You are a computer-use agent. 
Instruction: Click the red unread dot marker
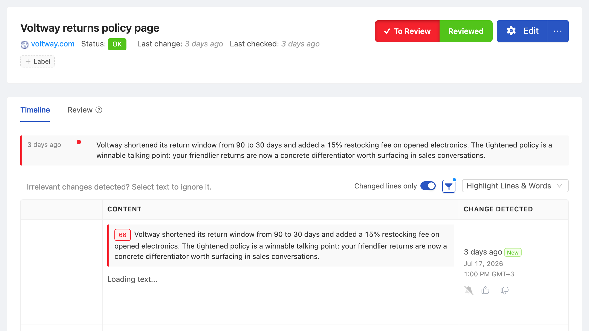(79, 142)
